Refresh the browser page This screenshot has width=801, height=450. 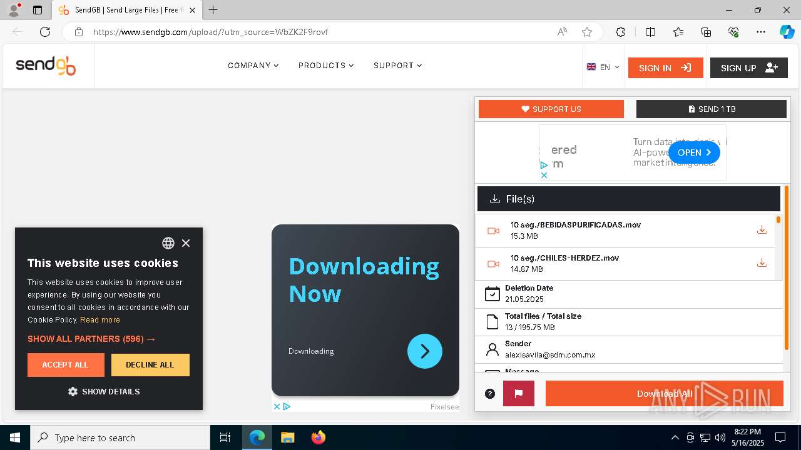point(45,32)
